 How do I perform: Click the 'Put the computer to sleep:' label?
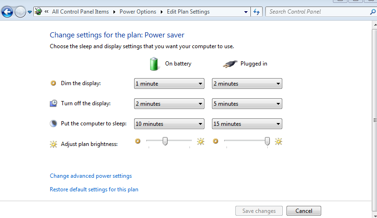(93, 124)
